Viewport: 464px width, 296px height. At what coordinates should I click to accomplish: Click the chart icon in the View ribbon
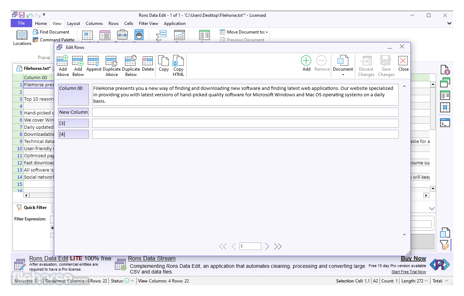[x=180, y=35]
